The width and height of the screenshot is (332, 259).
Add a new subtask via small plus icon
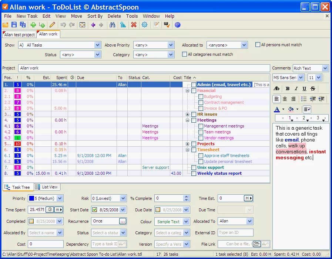[x=42, y=25]
